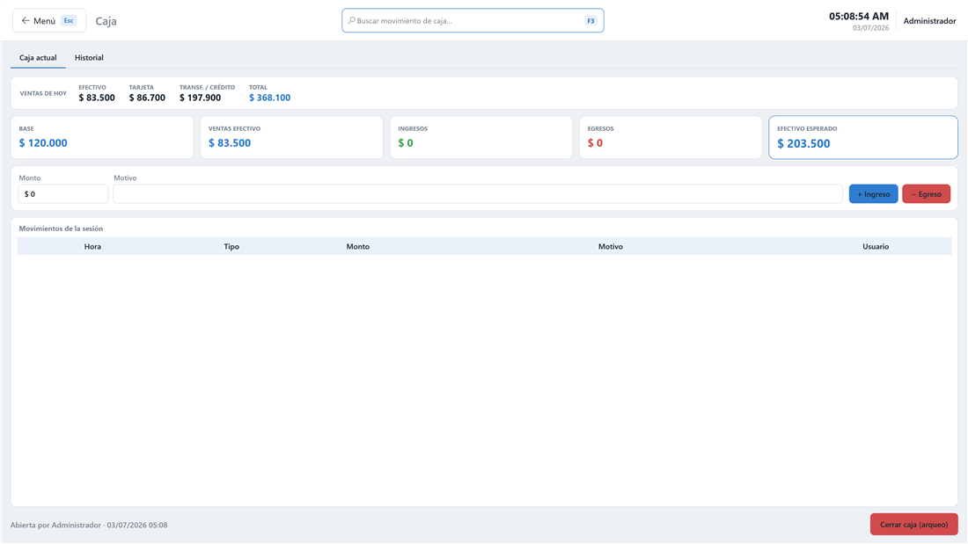Click the Monto column header
Viewport: 968px width, 544px height.
click(358, 247)
